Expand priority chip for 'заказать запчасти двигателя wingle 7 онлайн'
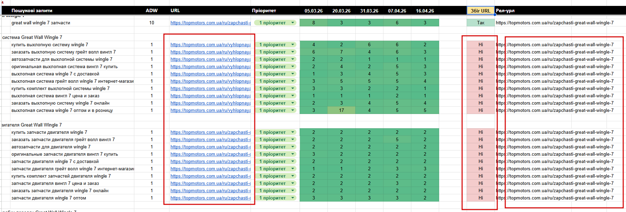626x212 pixels. (x=293, y=190)
